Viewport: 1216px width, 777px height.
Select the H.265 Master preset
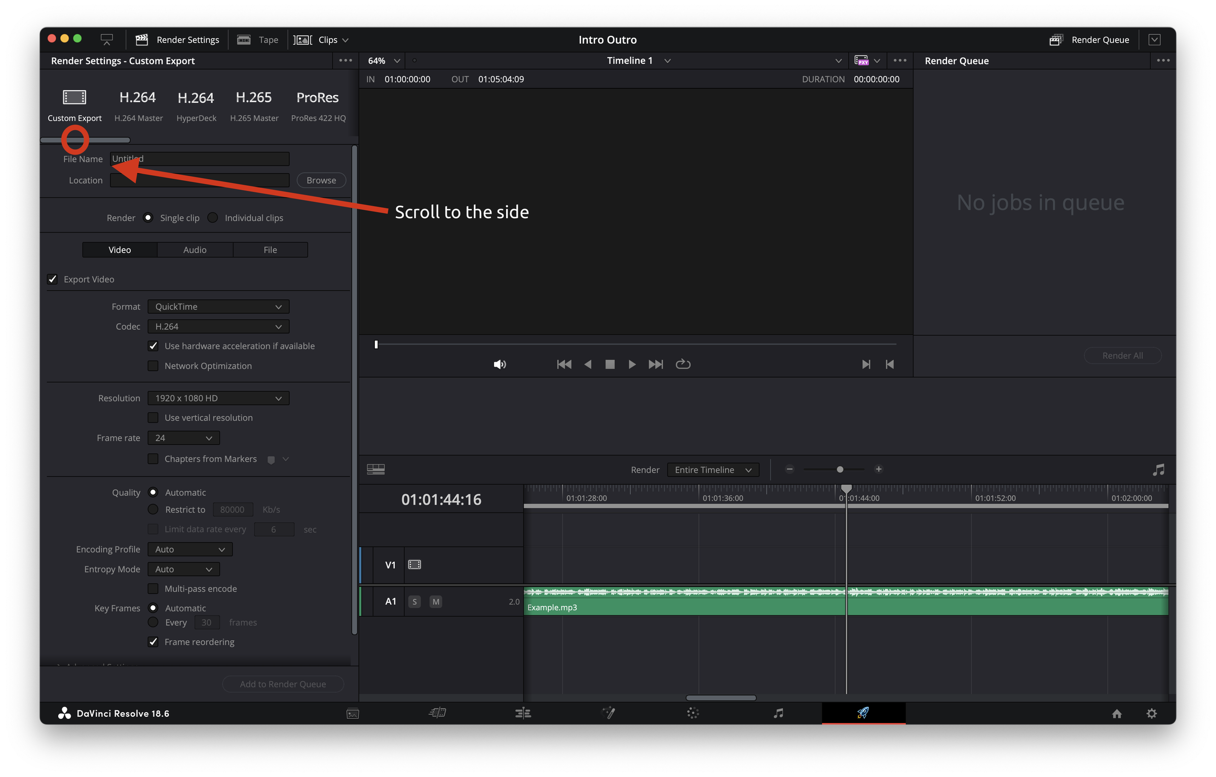pyautogui.click(x=254, y=105)
